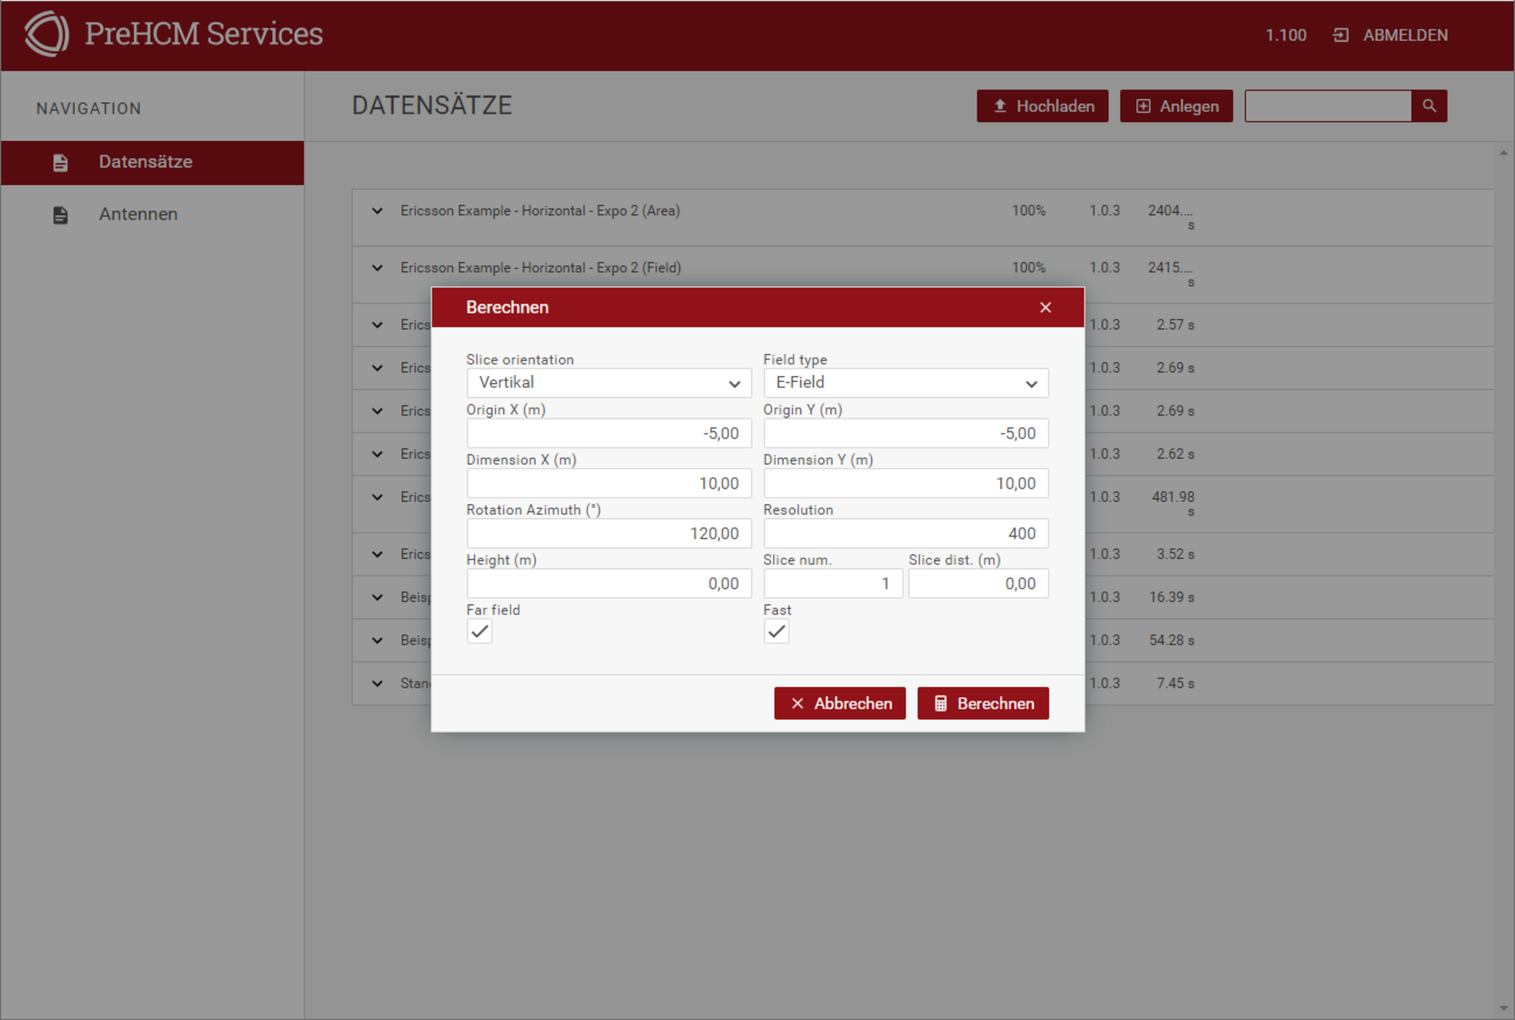Click the Abbrechen cancel button
The image size is (1515, 1020).
pyautogui.click(x=840, y=703)
